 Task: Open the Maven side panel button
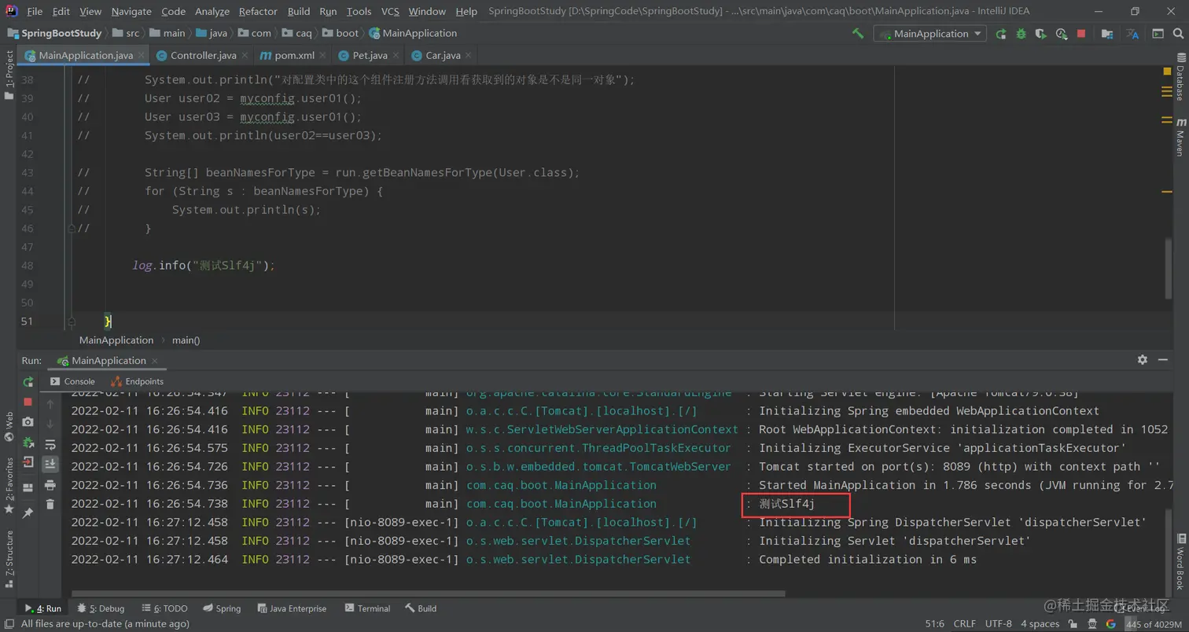[x=1180, y=137]
